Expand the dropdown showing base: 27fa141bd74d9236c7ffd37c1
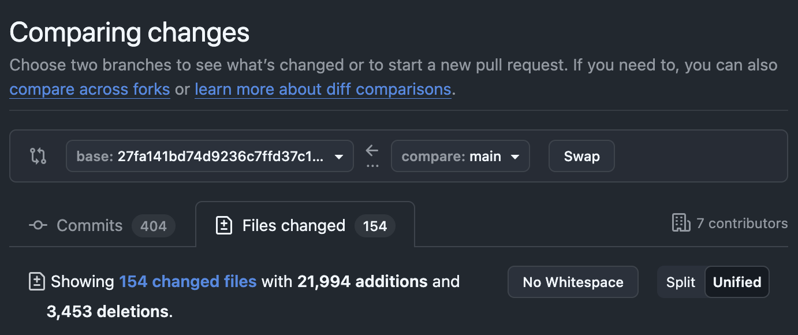 pyautogui.click(x=210, y=155)
